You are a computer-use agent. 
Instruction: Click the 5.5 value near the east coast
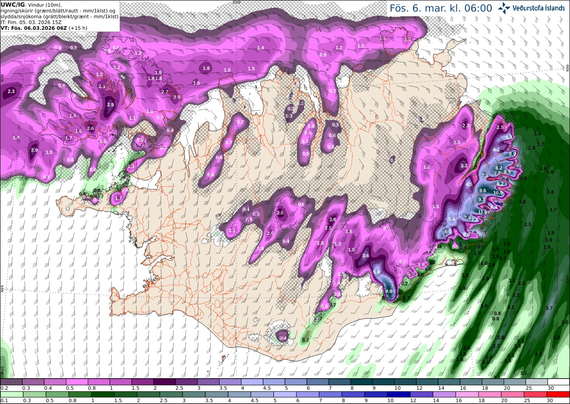click(x=509, y=137)
